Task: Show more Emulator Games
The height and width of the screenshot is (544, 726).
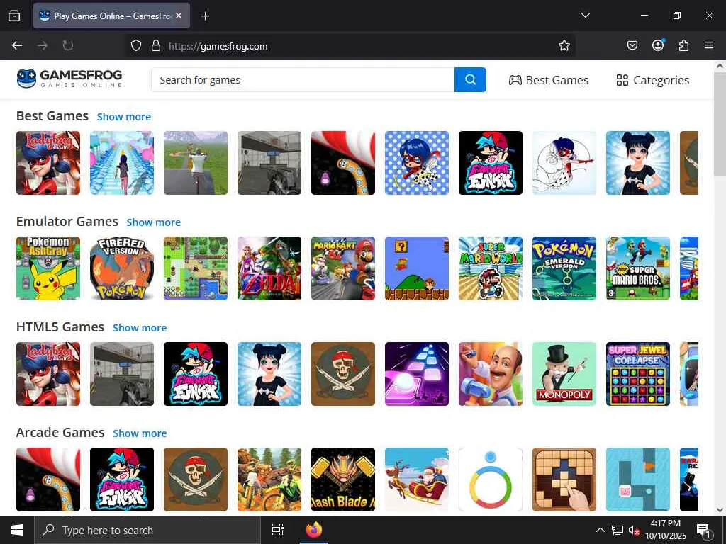Action: tap(154, 222)
